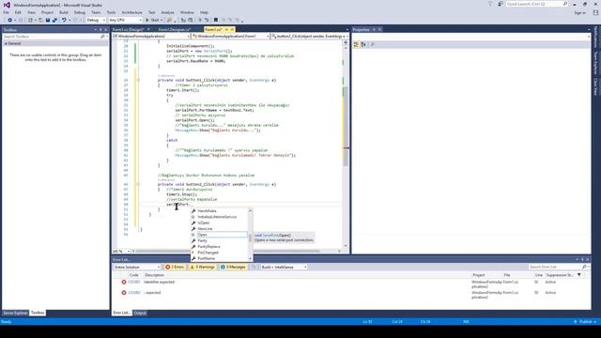This screenshot has height=338, width=601.
Task: Sort errors by the Description column header
Action: [x=154, y=275]
